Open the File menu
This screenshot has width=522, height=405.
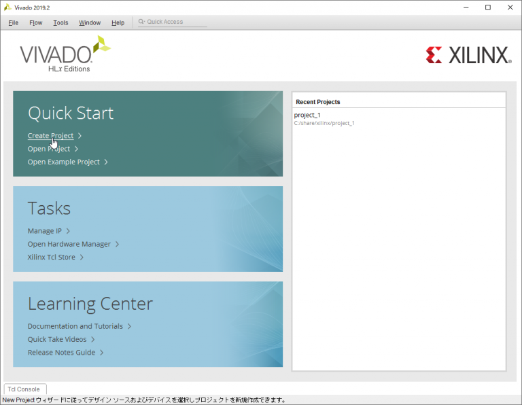pos(14,22)
